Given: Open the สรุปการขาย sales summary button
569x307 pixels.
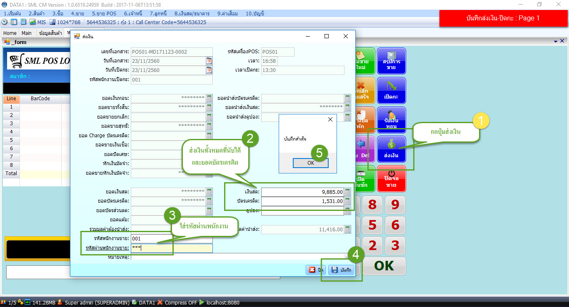Looking at the screenshot, I should tap(391, 61).
